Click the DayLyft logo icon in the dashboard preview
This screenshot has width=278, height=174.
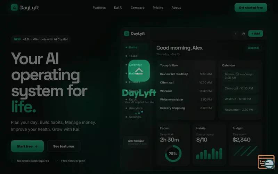click(x=126, y=33)
